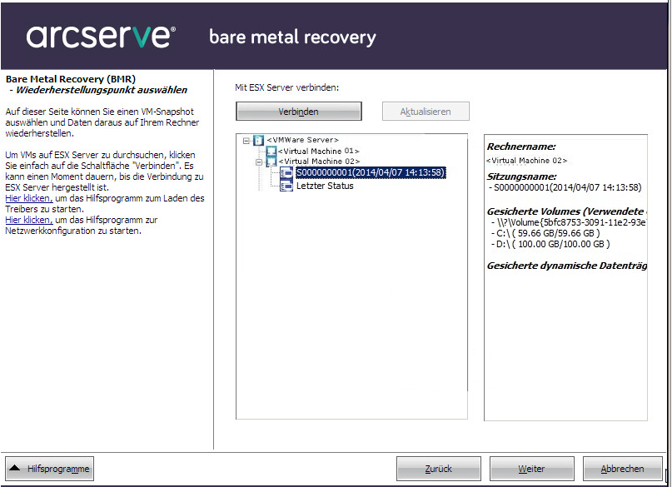Click the Virtual Machine 02 computer icon

pos(271,162)
